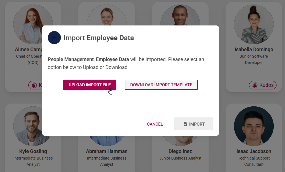The image size is (285, 172).
Task: Open Kyle Gosling's profile photo
Action: tap(33, 126)
